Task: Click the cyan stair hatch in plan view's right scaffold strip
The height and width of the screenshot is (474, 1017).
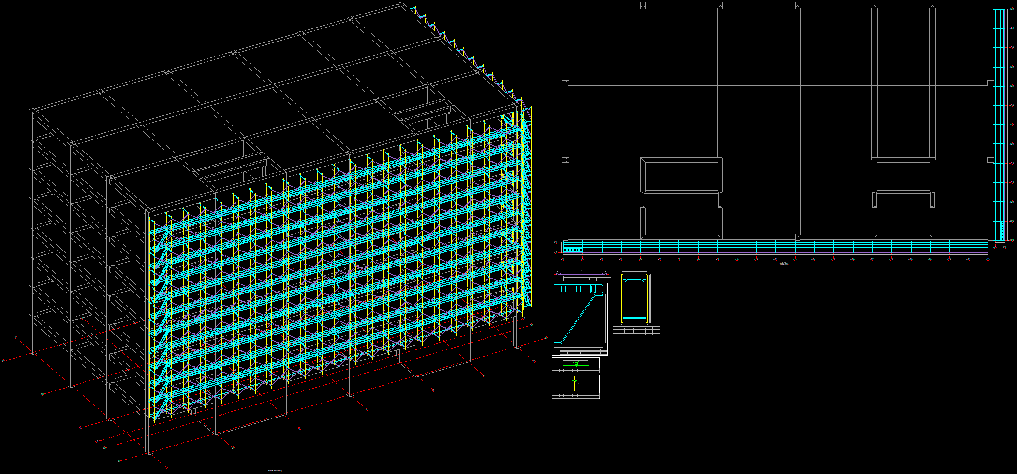Action: [998, 229]
